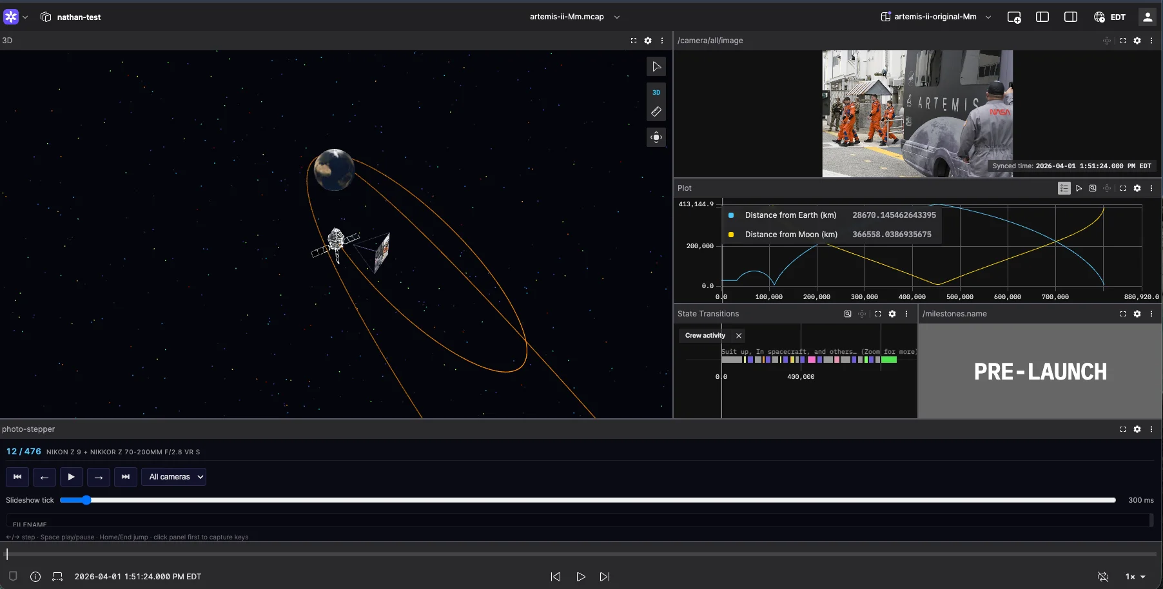Open the user profile menu
This screenshot has height=589, width=1163.
(x=1148, y=17)
